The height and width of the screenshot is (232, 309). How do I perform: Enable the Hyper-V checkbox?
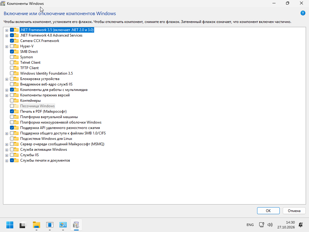pos(12,46)
